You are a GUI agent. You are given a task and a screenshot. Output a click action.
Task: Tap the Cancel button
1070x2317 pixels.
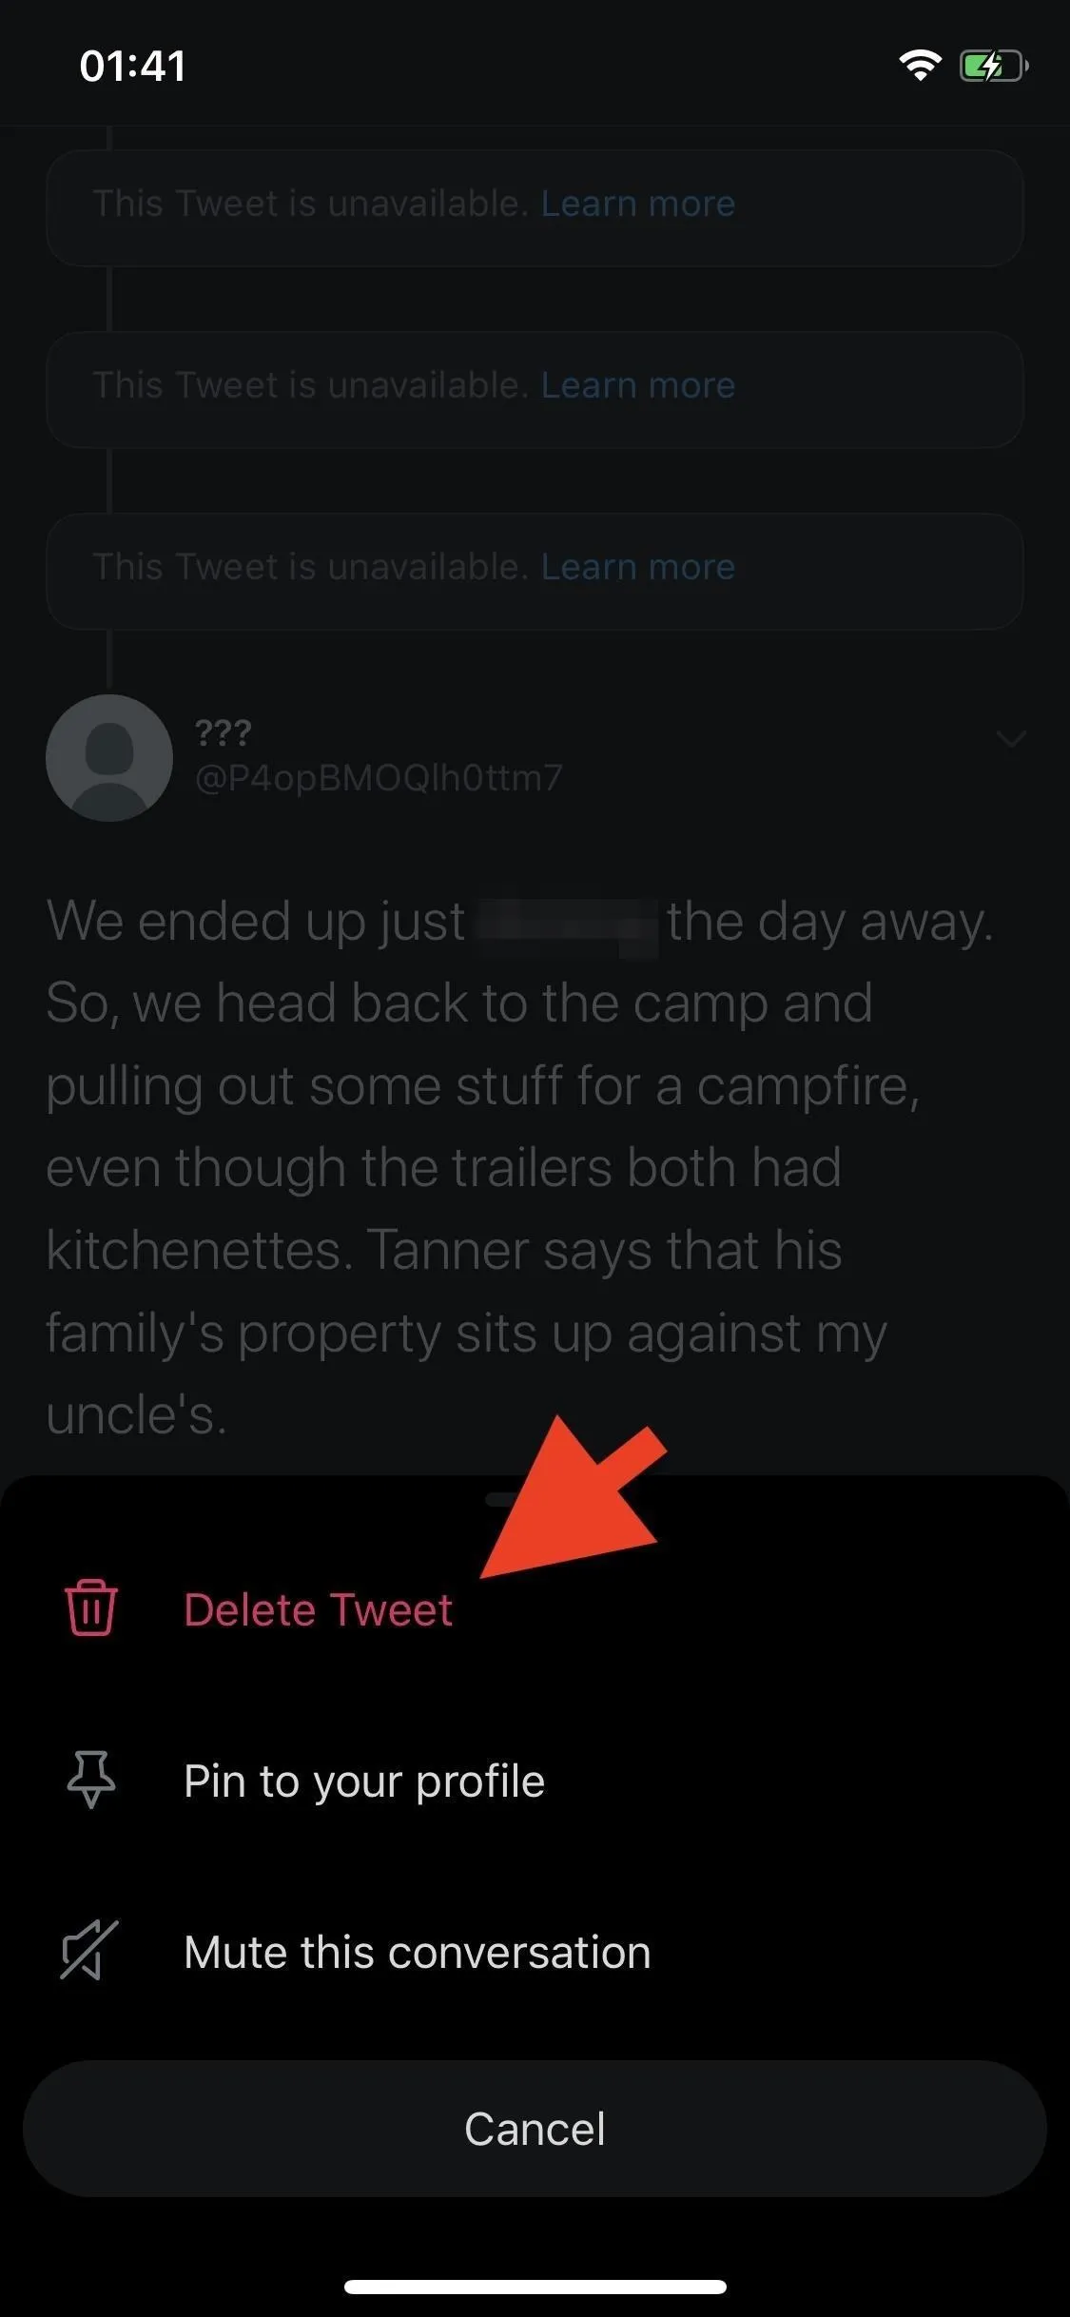[535, 2129]
